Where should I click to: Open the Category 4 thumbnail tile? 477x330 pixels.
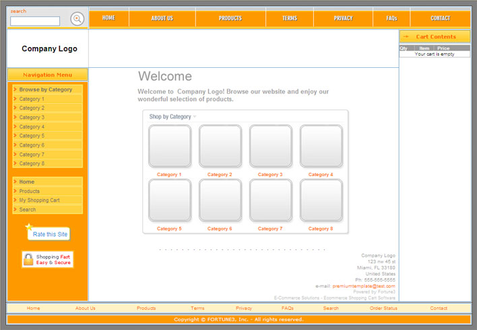coord(321,146)
